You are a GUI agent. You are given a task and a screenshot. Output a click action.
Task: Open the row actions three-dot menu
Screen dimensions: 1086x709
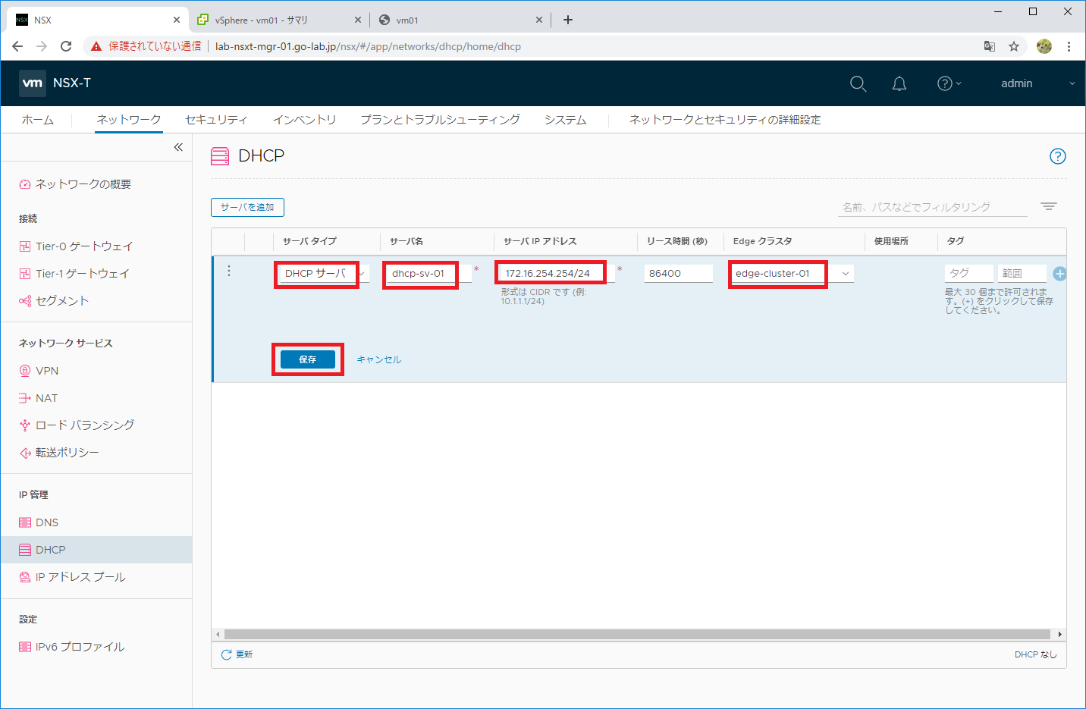(229, 271)
